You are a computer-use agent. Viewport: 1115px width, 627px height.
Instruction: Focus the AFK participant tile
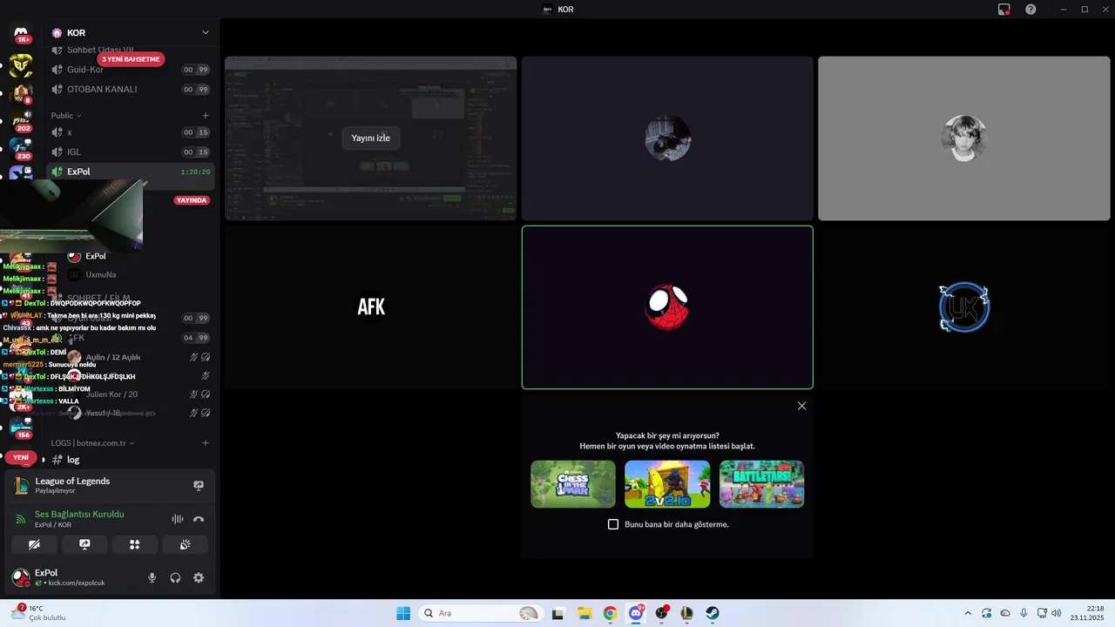coord(371,307)
